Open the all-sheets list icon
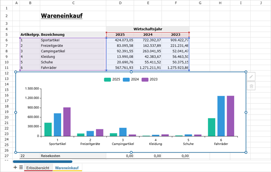The width and height of the screenshot is (271, 172). point(21,168)
